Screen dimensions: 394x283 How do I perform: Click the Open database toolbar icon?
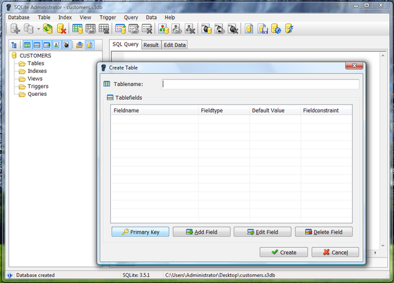[28, 29]
